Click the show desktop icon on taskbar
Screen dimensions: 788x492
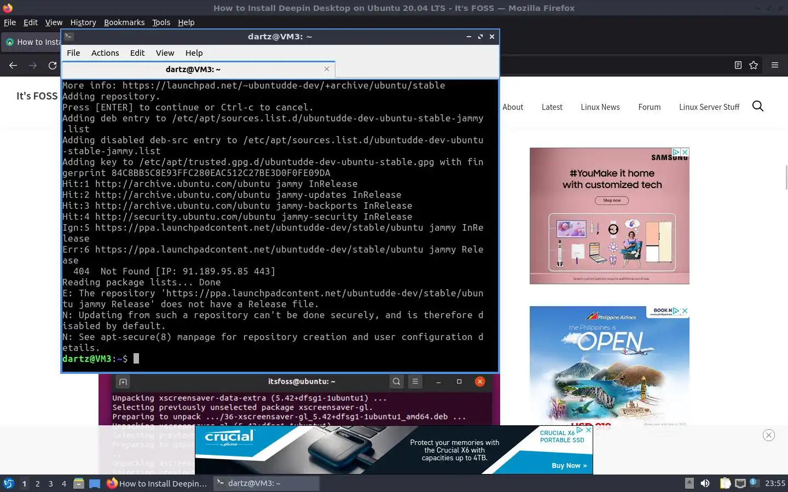tap(95, 483)
